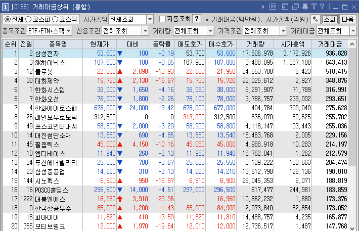This screenshot has width=359, height=231.
Task: Open the 거래량 filter dropdown
Action: [210, 31]
